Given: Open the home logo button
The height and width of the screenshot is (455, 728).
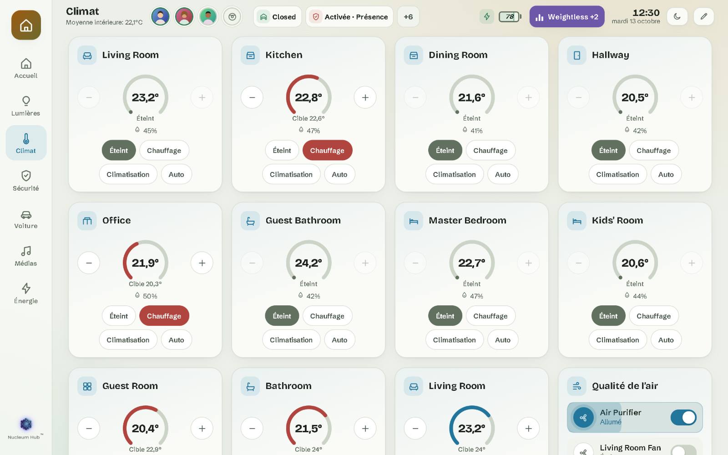Looking at the screenshot, I should [x=26, y=25].
